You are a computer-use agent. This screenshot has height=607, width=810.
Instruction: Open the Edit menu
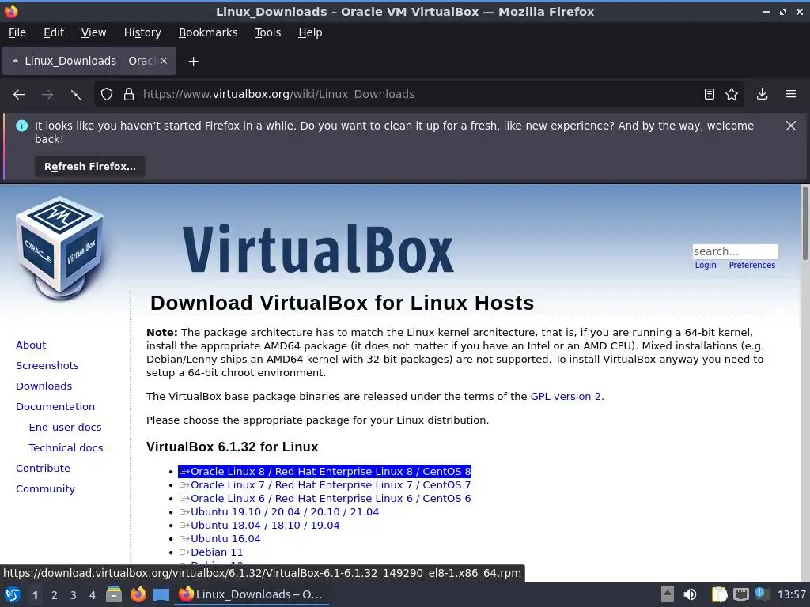point(54,32)
